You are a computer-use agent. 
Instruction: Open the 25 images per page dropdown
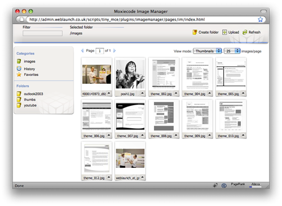point(232,51)
